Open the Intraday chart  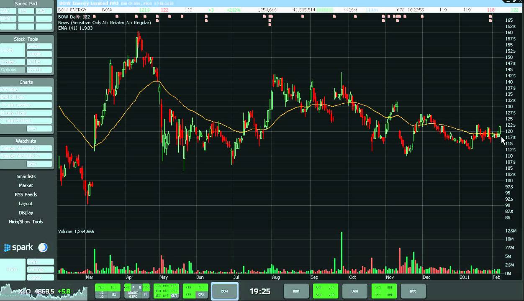coord(26,89)
